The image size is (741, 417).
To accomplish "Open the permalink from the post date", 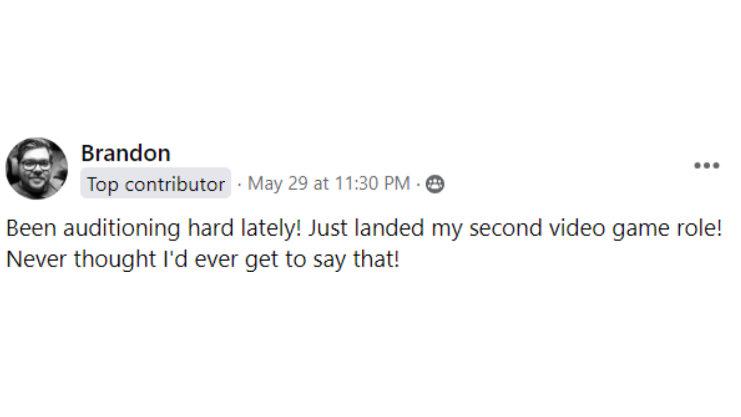I will (x=329, y=184).
